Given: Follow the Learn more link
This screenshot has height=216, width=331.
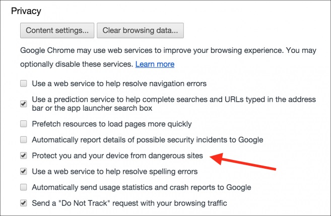Looking at the screenshot, I should 155,64.
